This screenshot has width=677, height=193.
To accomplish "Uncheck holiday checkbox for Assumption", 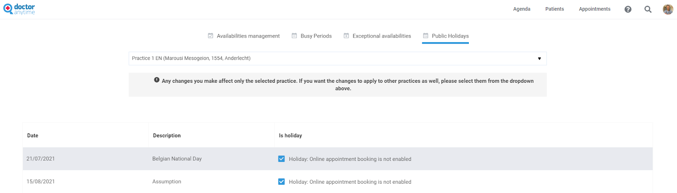I will [x=281, y=182].
